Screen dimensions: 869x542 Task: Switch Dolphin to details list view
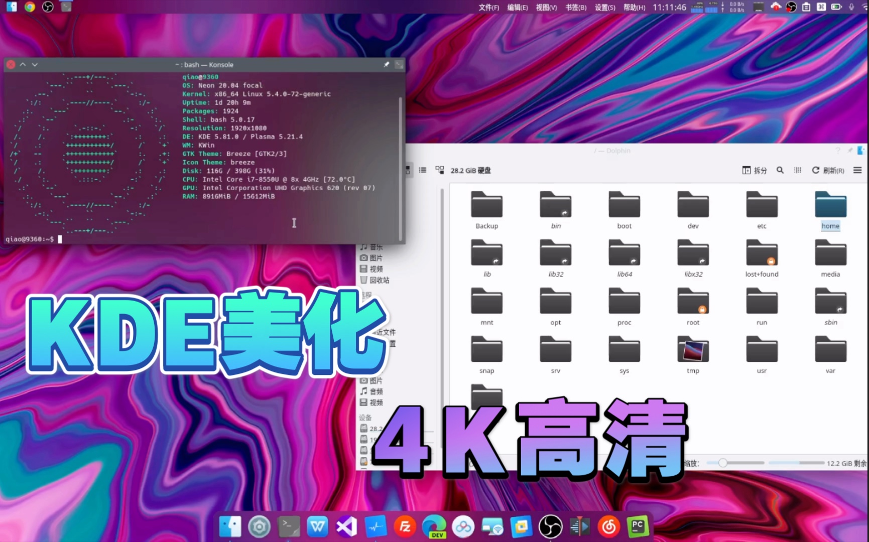423,170
